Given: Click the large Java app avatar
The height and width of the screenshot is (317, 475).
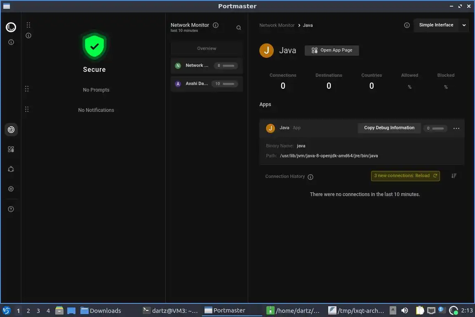Looking at the screenshot, I should pyautogui.click(x=267, y=50).
